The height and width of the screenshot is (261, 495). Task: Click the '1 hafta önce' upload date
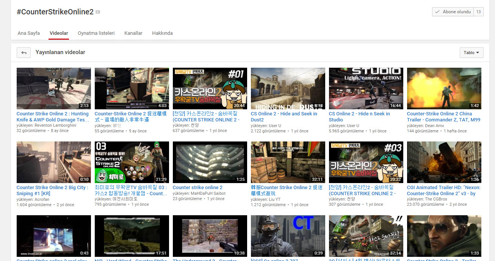click(455, 131)
